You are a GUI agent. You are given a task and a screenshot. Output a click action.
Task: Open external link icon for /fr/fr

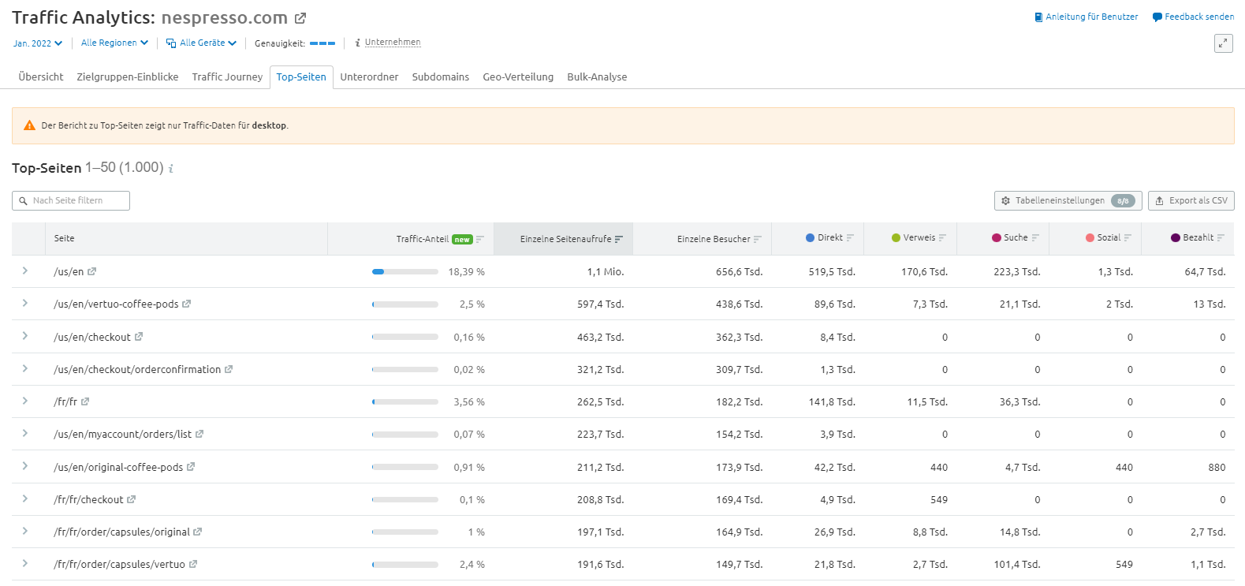[x=85, y=401]
